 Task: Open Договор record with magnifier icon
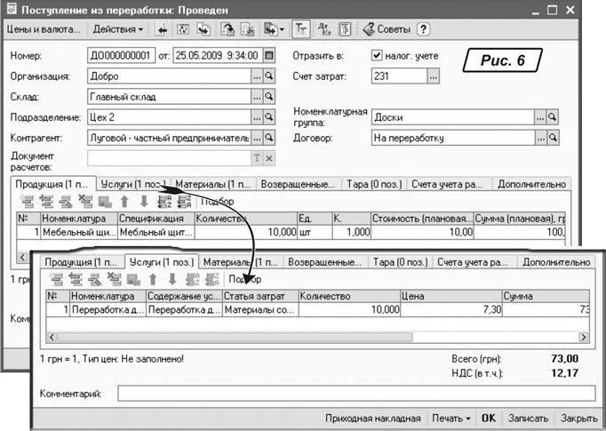[552, 138]
